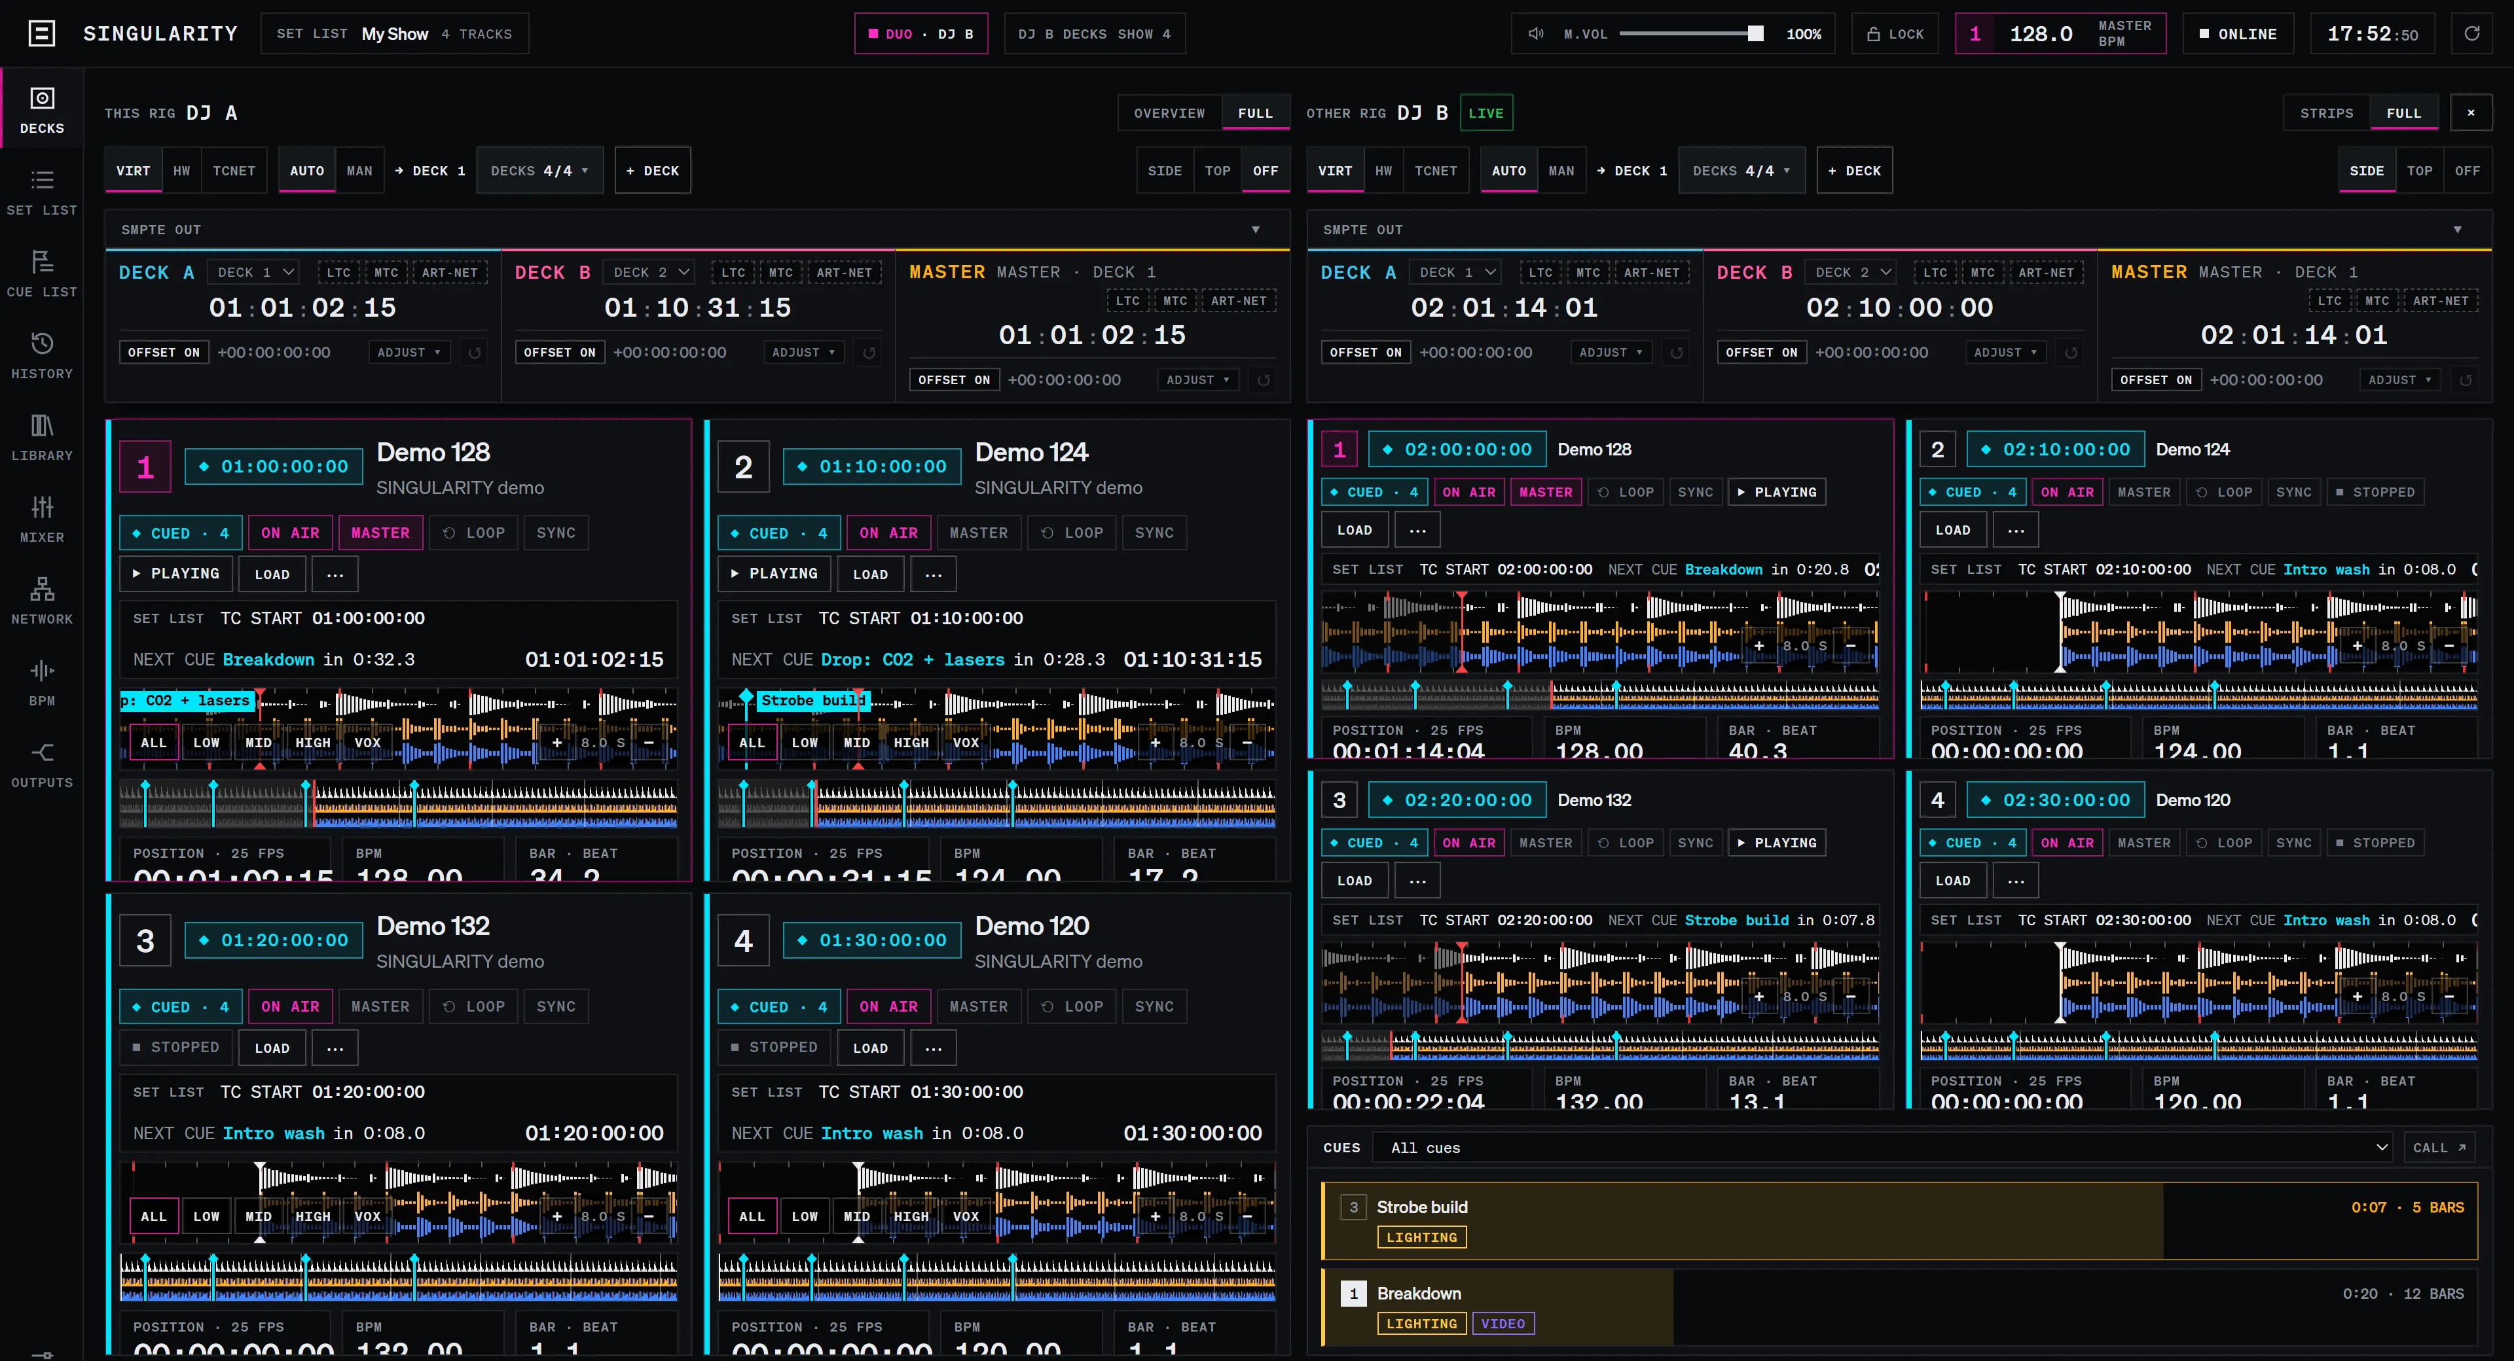Viewport: 2514px width, 1361px height.
Task: Click the DUO · DJ B button
Action: click(x=920, y=34)
